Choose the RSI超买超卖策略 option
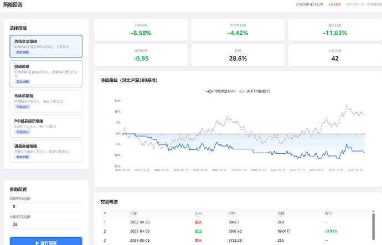 click(46, 126)
